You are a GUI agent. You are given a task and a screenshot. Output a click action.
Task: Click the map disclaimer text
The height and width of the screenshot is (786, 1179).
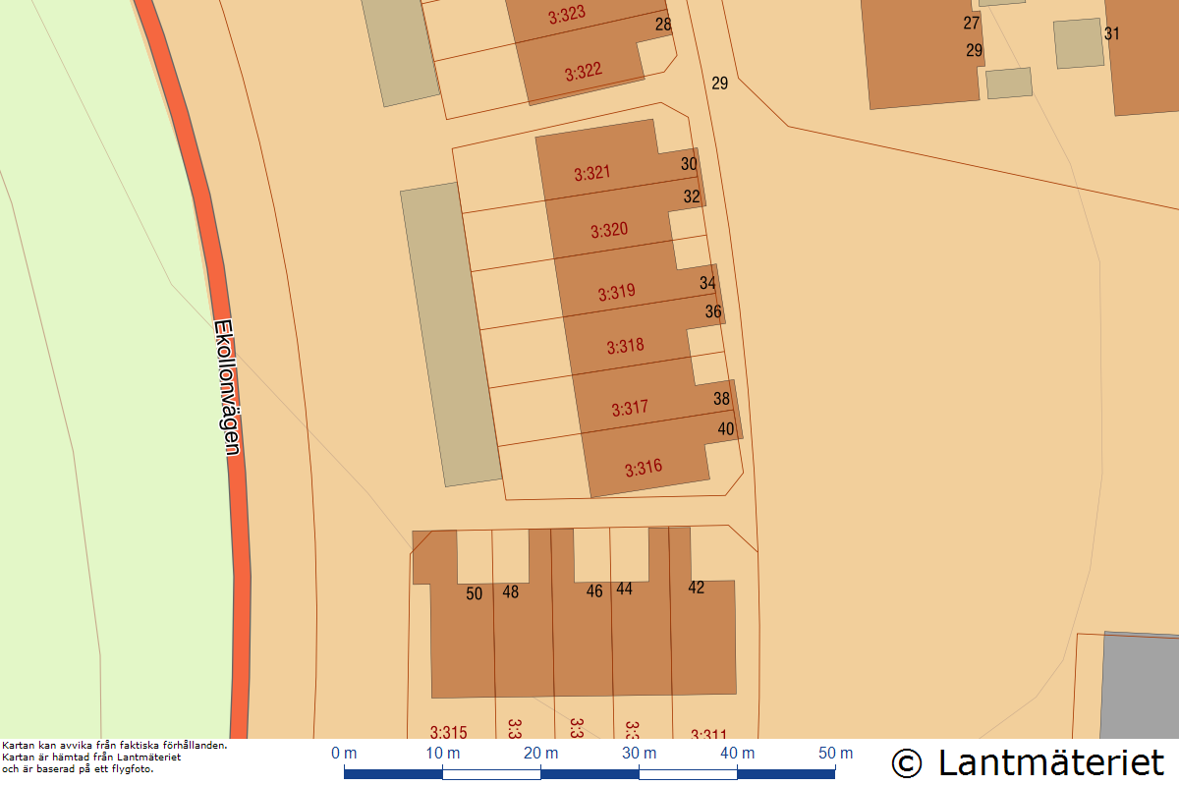click(115, 757)
